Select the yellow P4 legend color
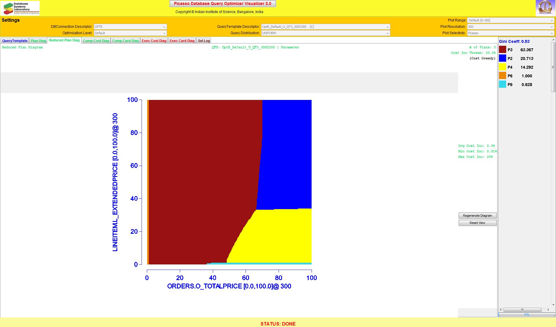This screenshot has width=556, height=327. [x=502, y=67]
